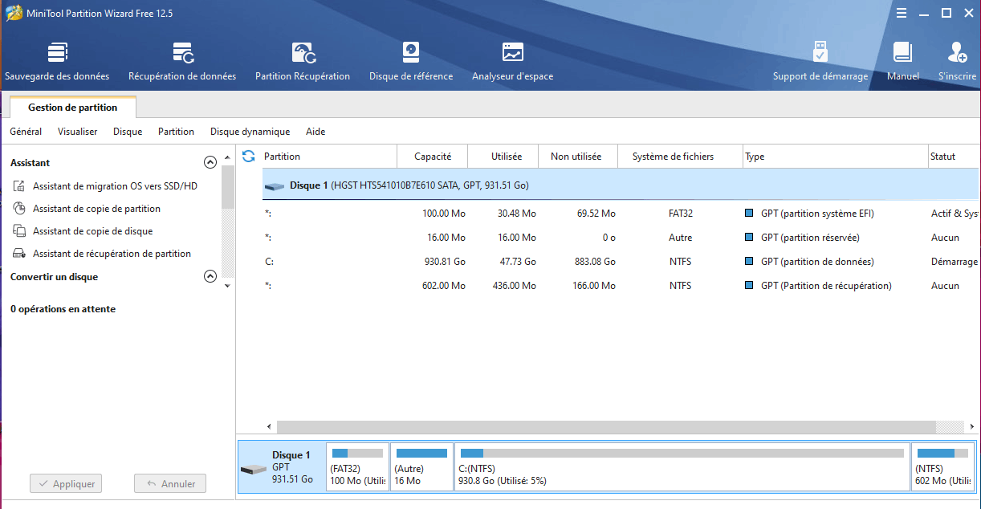
Task: Click the Appliquer button
Action: click(67, 484)
